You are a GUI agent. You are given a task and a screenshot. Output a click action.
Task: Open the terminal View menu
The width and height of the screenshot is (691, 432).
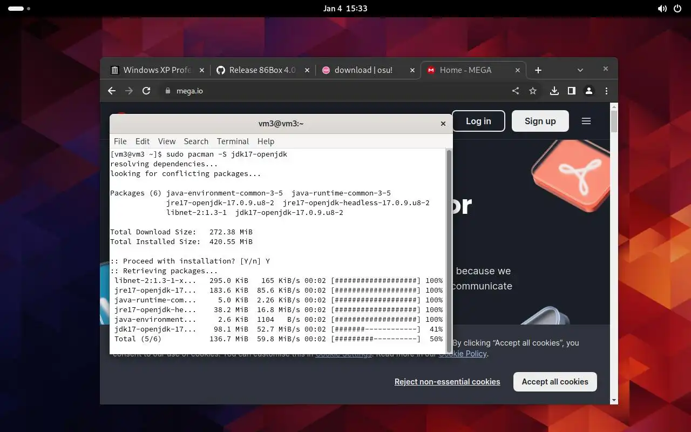point(167,141)
